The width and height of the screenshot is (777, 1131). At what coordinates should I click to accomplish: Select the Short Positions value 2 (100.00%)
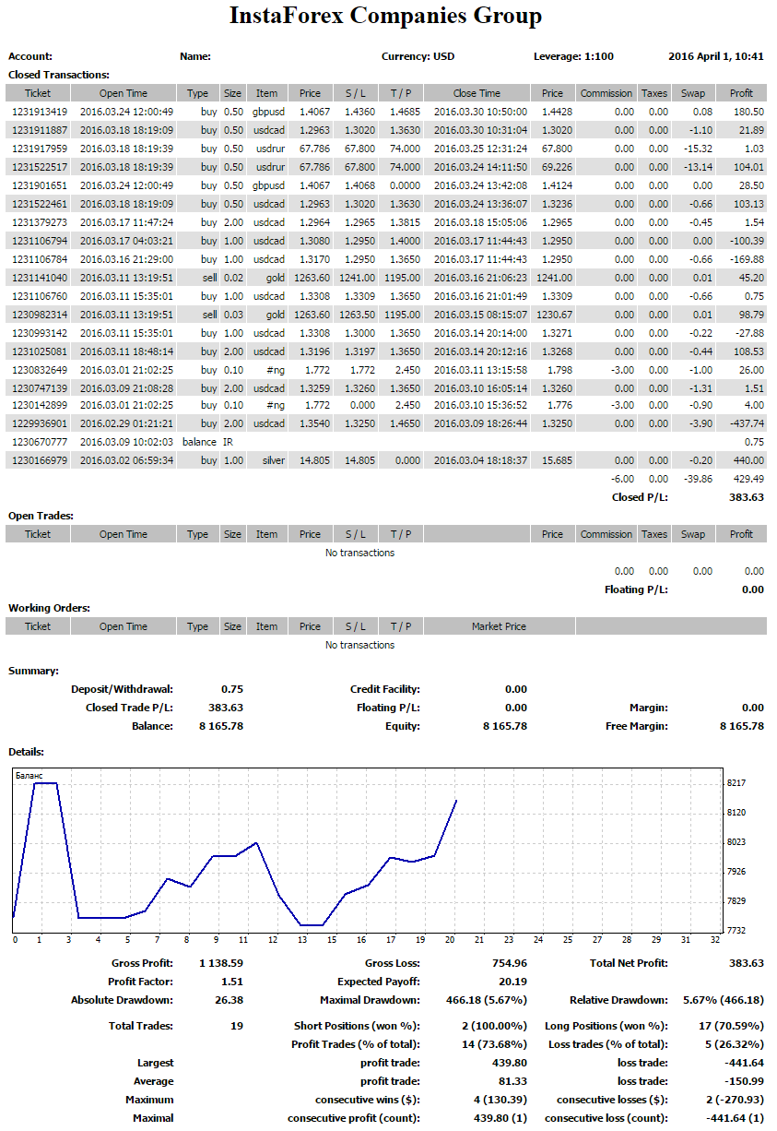coord(491,1026)
